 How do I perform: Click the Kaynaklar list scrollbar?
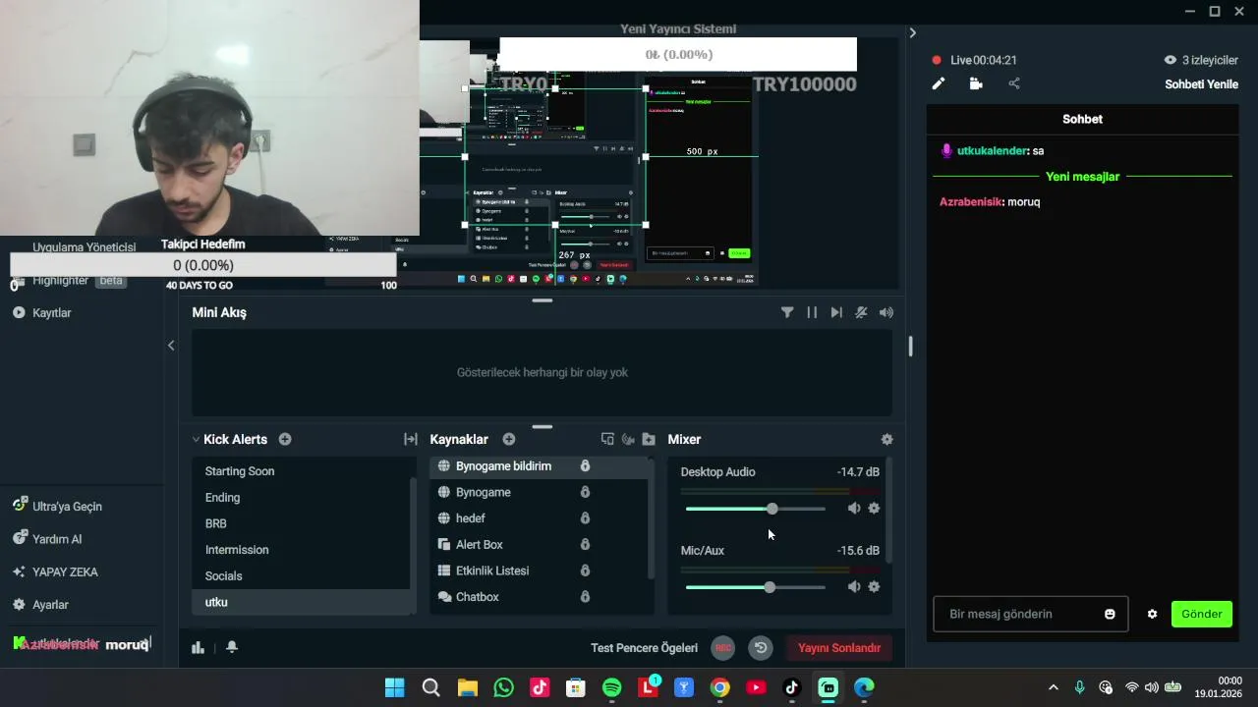tap(650, 517)
